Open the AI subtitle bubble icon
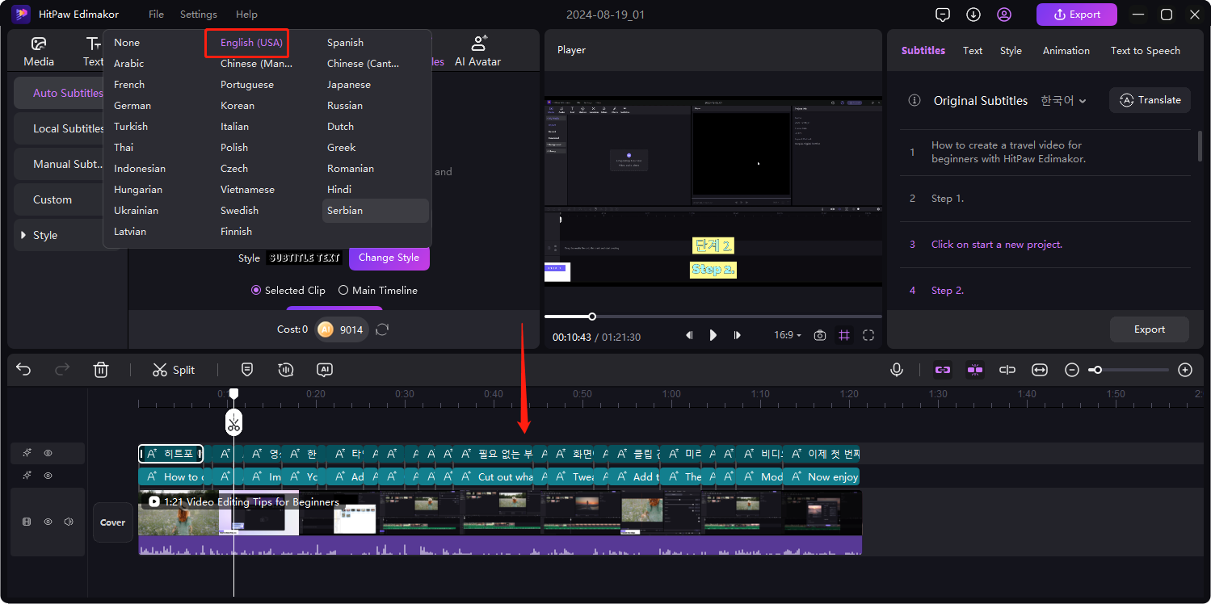Image resolution: width=1211 pixels, height=604 pixels. 325,369
